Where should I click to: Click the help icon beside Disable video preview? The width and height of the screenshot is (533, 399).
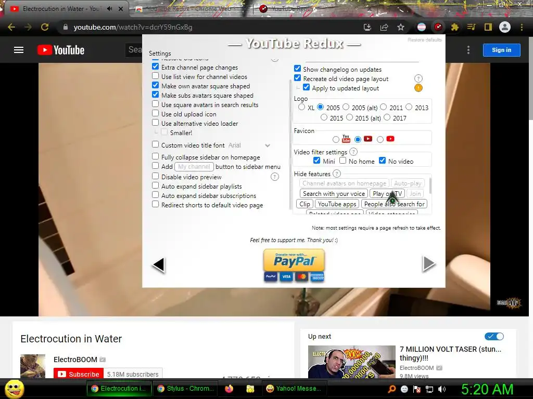275,177
